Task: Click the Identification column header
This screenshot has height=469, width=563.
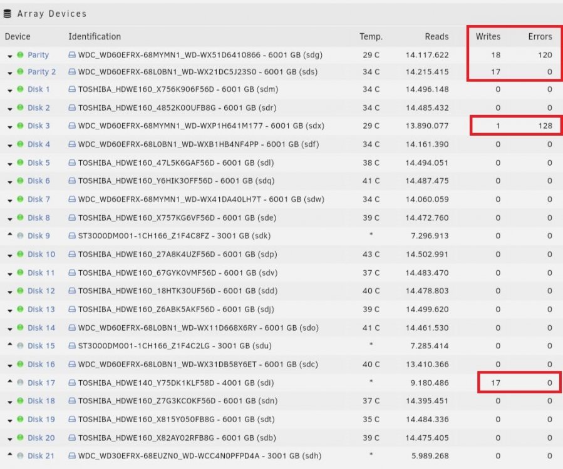Action: click(x=95, y=36)
